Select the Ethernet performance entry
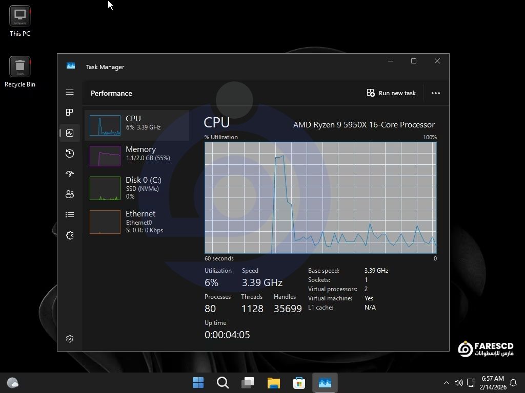525x393 pixels. pyautogui.click(x=137, y=222)
